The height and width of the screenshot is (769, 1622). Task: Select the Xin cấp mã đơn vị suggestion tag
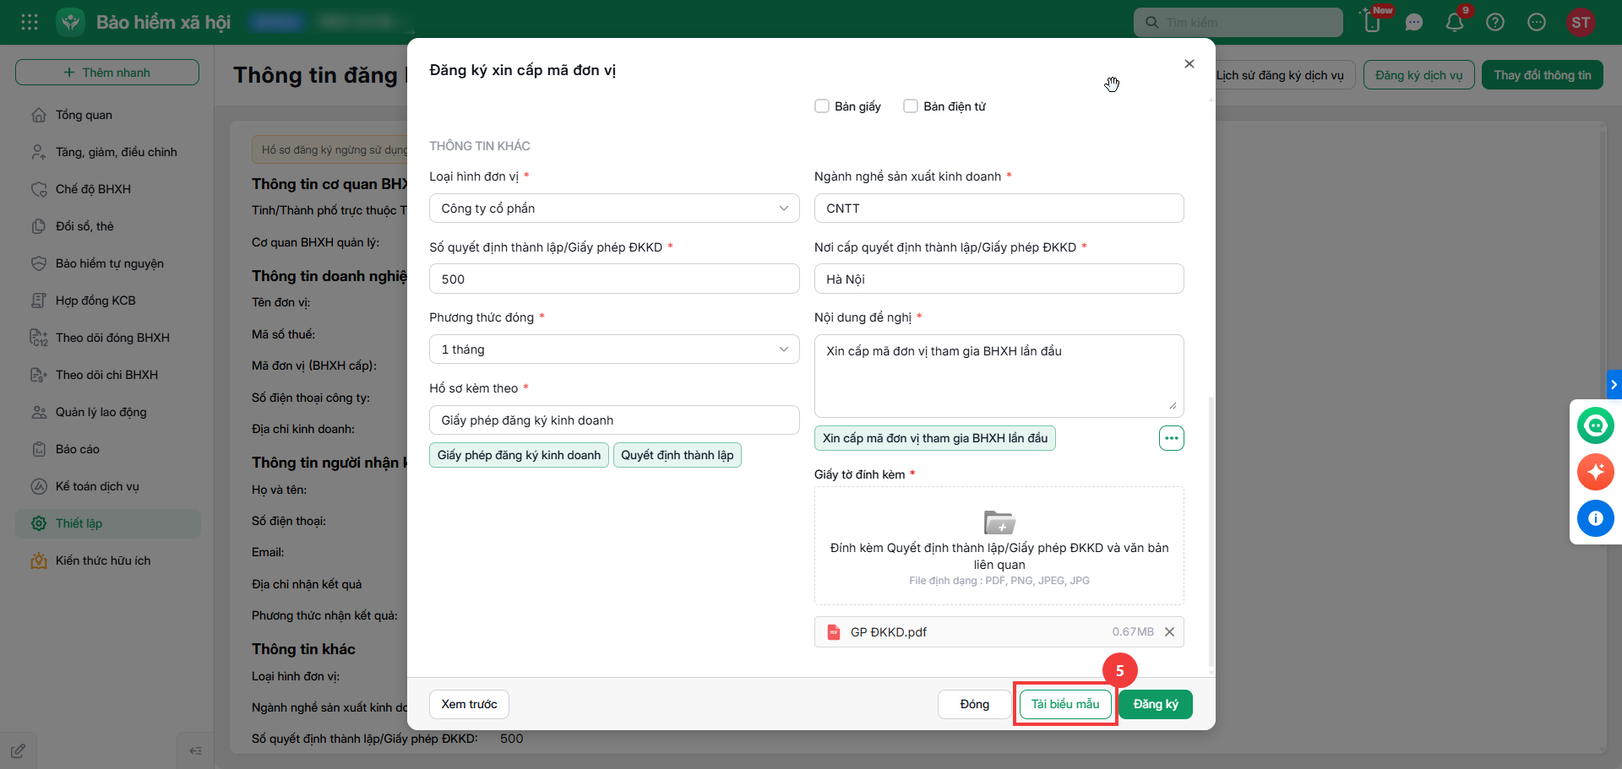935,438
